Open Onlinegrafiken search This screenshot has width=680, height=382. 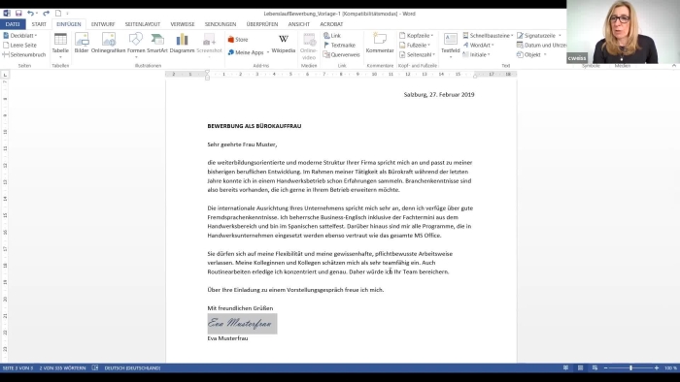[109, 43]
